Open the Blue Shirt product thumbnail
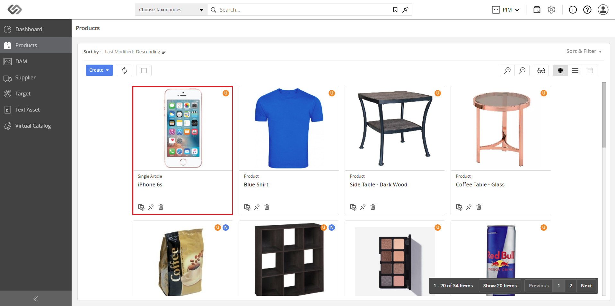The height and width of the screenshot is (306, 615). click(x=289, y=128)
